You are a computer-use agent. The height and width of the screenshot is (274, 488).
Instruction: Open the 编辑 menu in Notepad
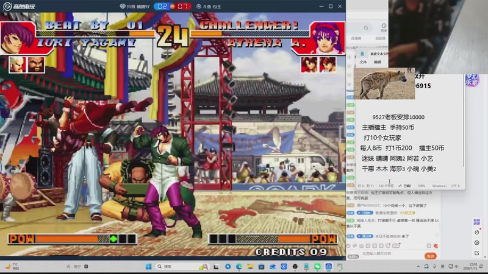coord(377,62)
